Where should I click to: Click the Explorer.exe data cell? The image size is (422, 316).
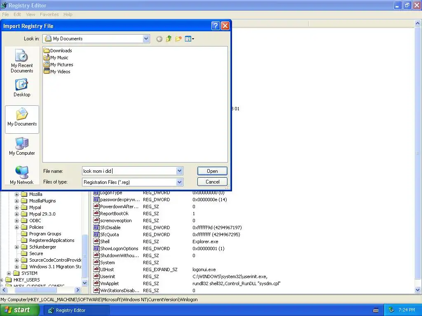click(x=205, y=241)
